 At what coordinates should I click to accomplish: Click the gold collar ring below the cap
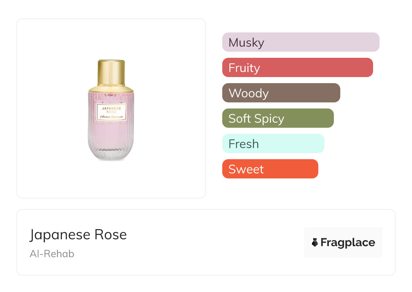click(111, 89)
